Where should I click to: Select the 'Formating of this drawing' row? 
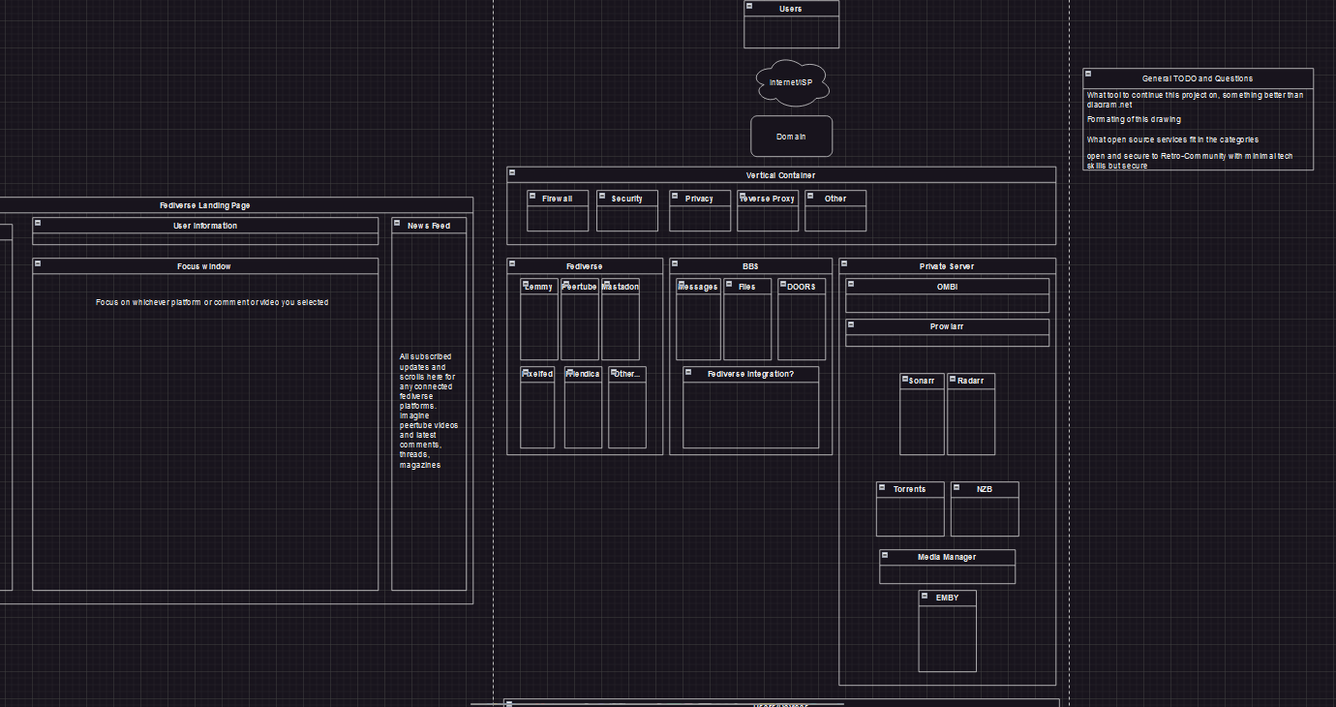coord(1198,120)
